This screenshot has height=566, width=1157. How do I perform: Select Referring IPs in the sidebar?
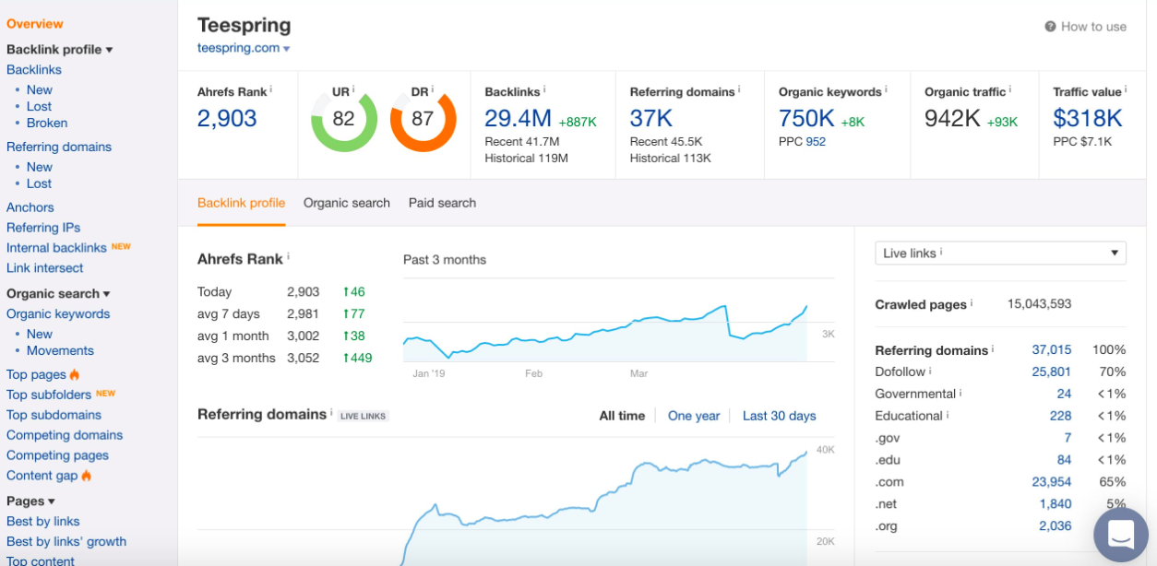point(42,227)
